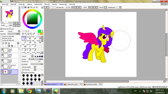
Task: Show the color wheel panel
Action: (23, 7)
